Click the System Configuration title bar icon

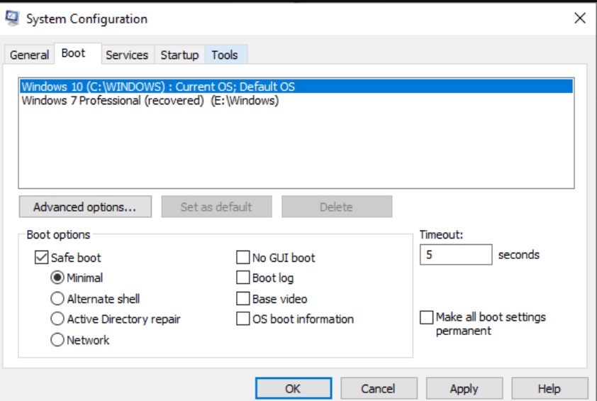tap(12, 19)
